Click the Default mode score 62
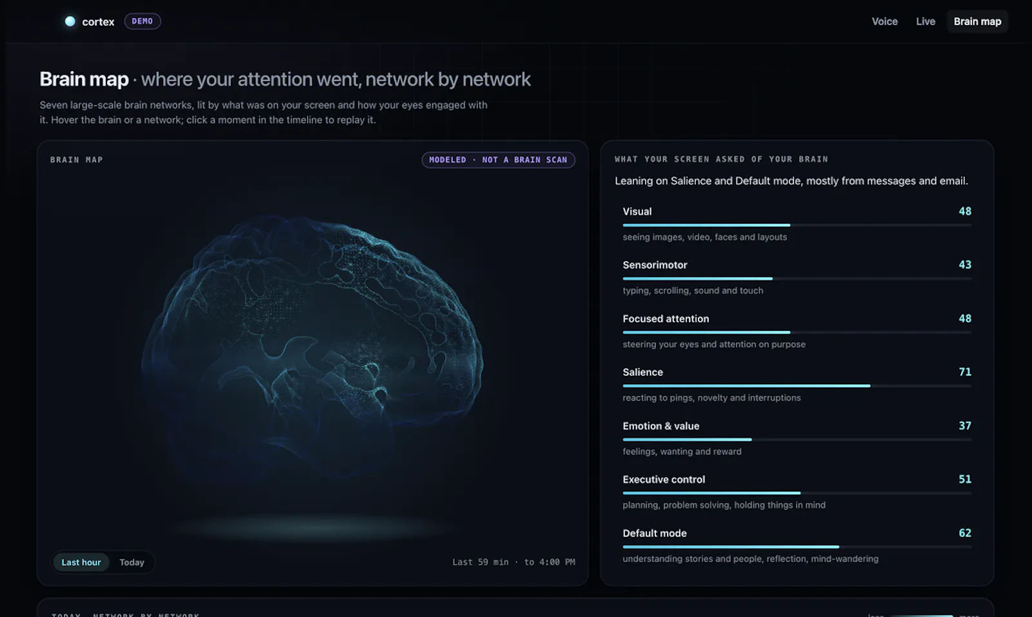Image resolution: width=1032 pixels, height=617 pixels. pos(965,533)
